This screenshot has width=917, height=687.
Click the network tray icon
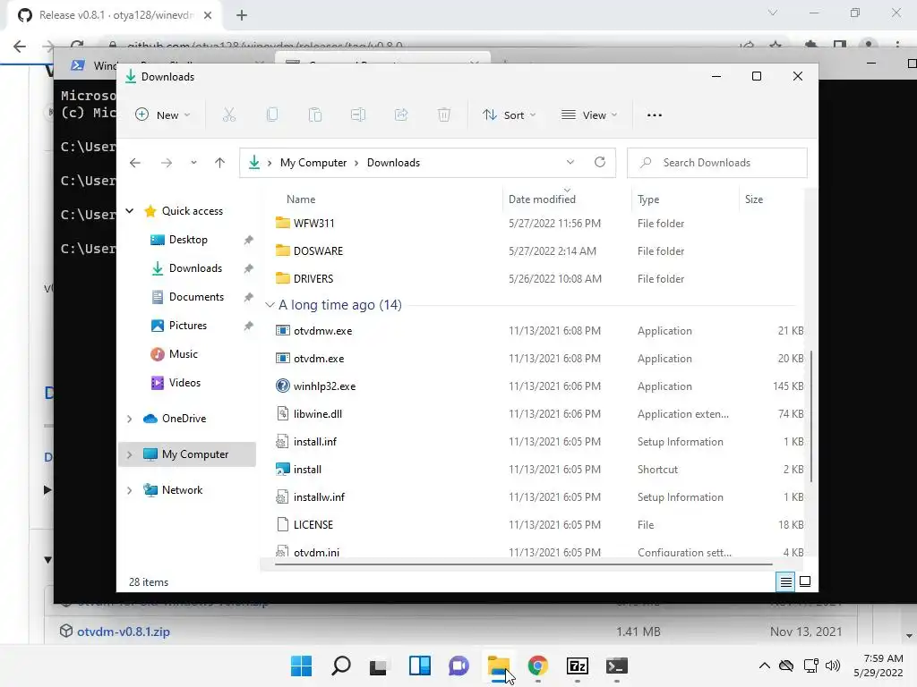(x=810, y=666)
